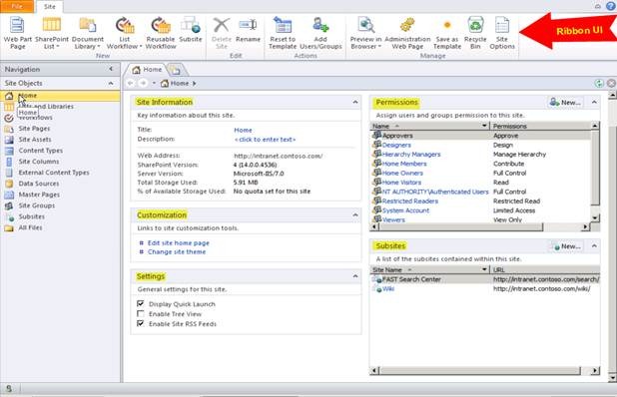Select the Approvers group

coord(397,136)
